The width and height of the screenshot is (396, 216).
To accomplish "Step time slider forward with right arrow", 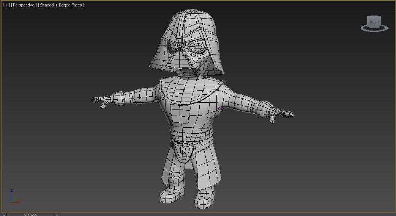I will 57,214.
